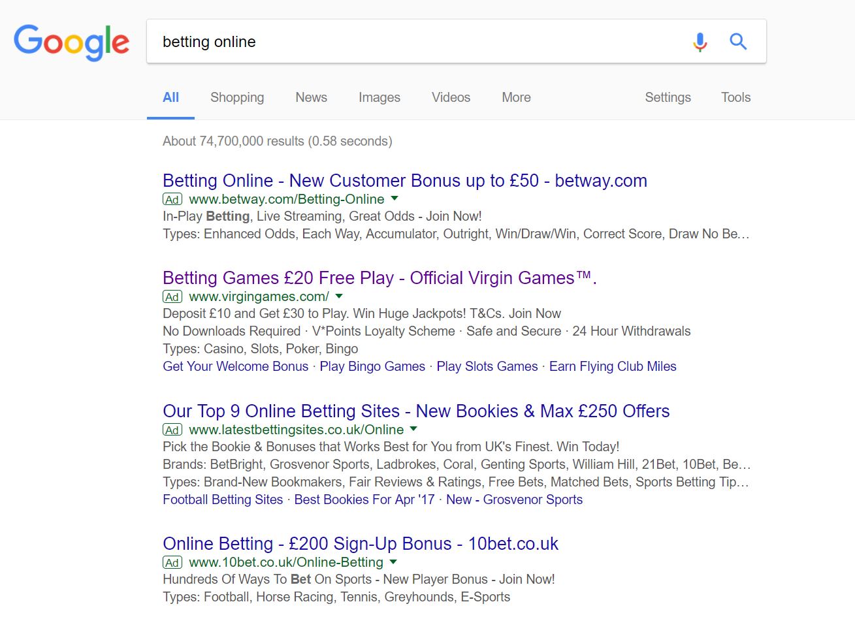Select the All results tab
This screenshot has height=619, width=855.
(x=170, y=97)
